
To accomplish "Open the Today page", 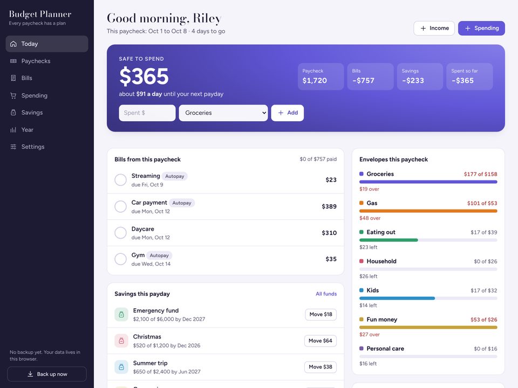I will tap(47, 44).
